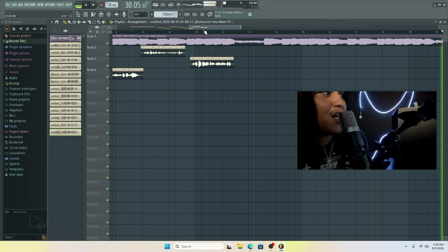The width and height of the screenshot is (448, 252).
Task: Switch browser to the cloud tab icon
Action: pos(34,29)
